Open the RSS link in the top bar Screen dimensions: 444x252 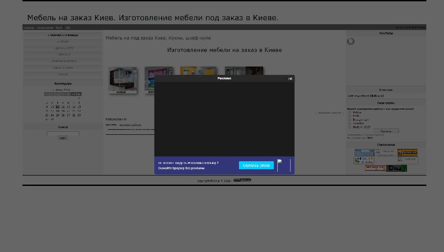pos(67,27)
